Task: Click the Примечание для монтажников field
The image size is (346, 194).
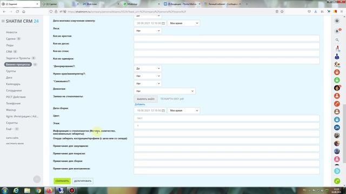Action: (x=227, y=171)
